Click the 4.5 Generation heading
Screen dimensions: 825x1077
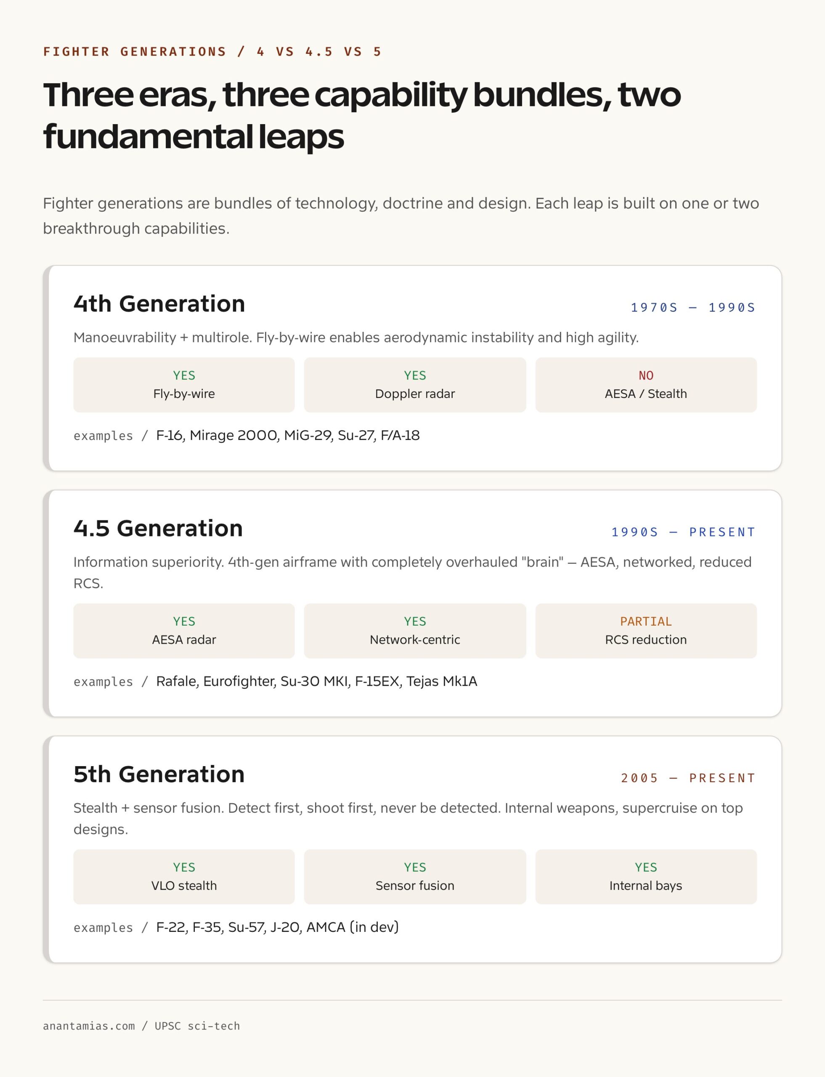(158, 528)
